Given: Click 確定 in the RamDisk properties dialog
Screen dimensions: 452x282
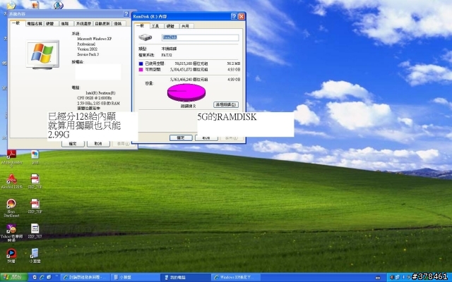Looking at the screenshot, I should coord(181,138).
